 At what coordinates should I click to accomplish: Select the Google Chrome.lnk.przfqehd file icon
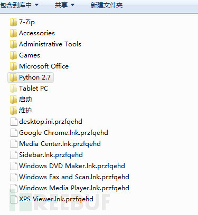(x=14, y=133)
